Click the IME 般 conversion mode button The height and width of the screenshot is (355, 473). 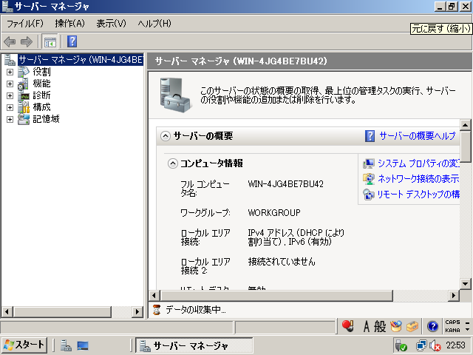tap(380, 326)
